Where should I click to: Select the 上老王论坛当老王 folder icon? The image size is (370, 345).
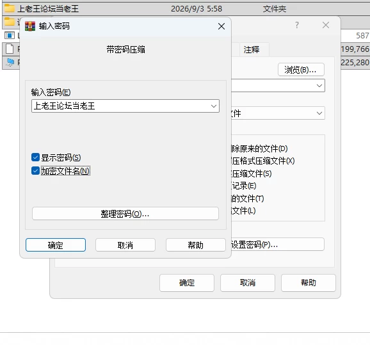click(x=10, y=9)
